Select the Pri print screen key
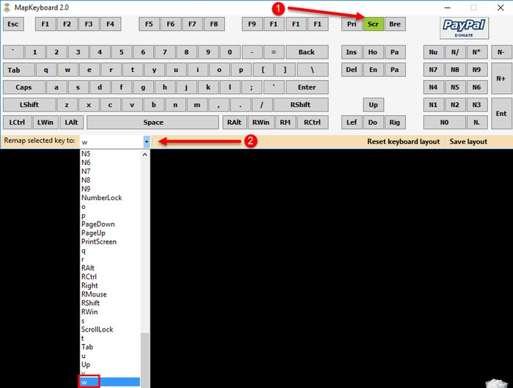 352,24
